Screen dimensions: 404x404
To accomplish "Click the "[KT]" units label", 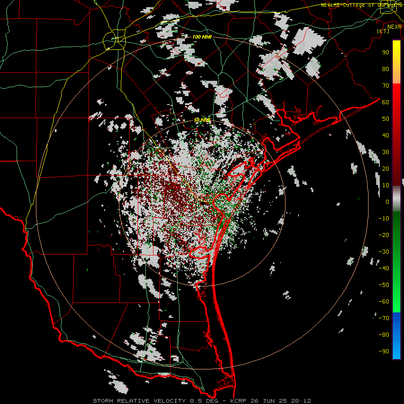I will (383, 31).
